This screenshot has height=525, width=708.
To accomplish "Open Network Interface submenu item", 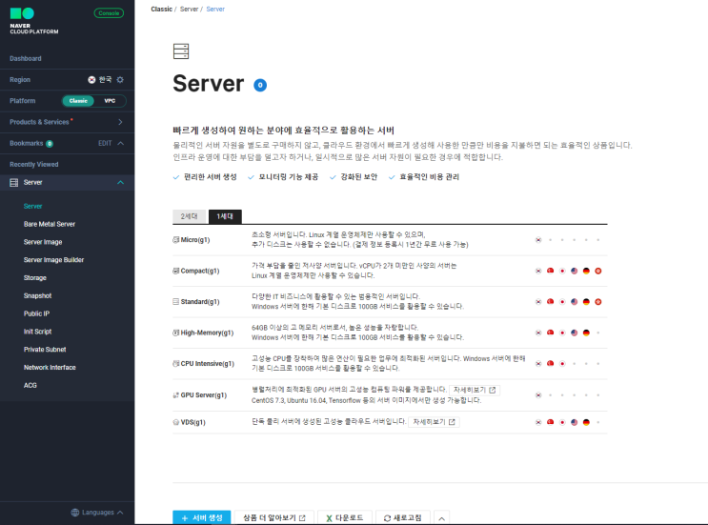I will click(x=50, y=368).
